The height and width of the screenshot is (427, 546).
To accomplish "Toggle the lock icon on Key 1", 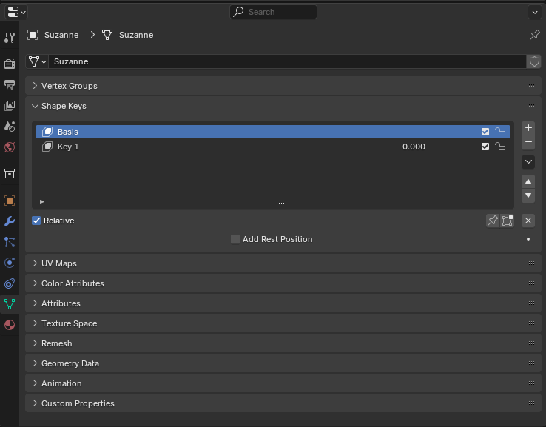I will (500, 147).
